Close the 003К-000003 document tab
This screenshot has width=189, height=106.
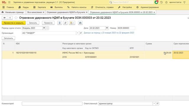pos(154,12)
